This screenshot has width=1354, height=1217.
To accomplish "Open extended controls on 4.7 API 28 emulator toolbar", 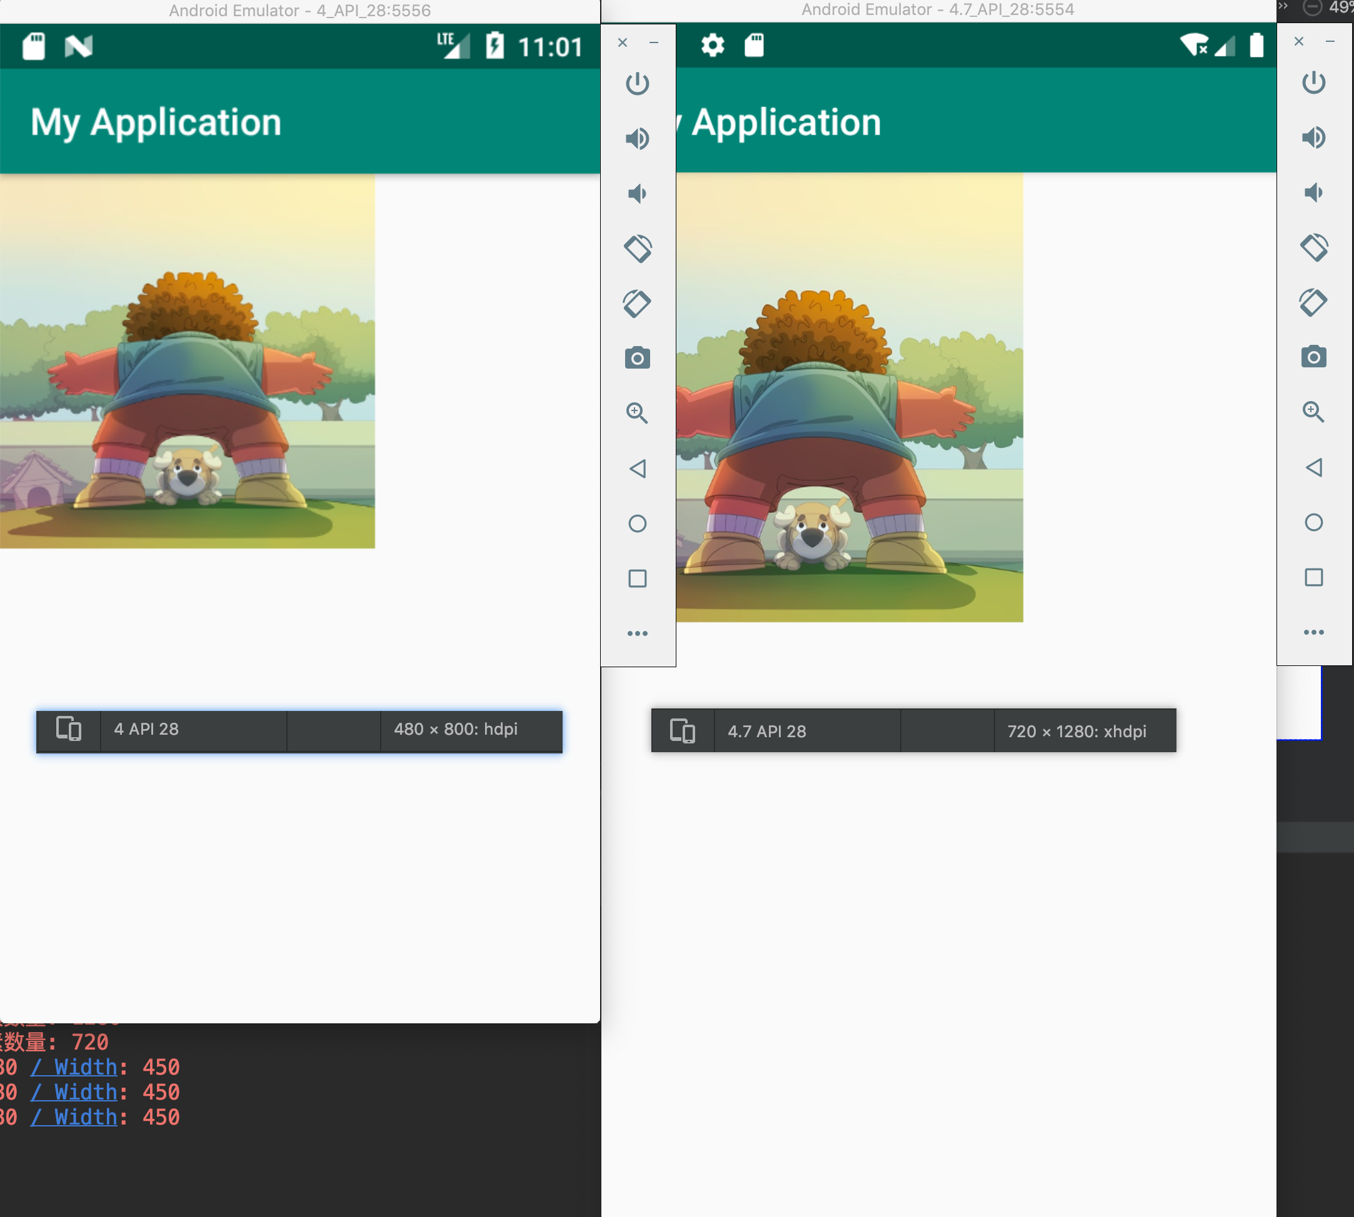I will point(1313,632).
